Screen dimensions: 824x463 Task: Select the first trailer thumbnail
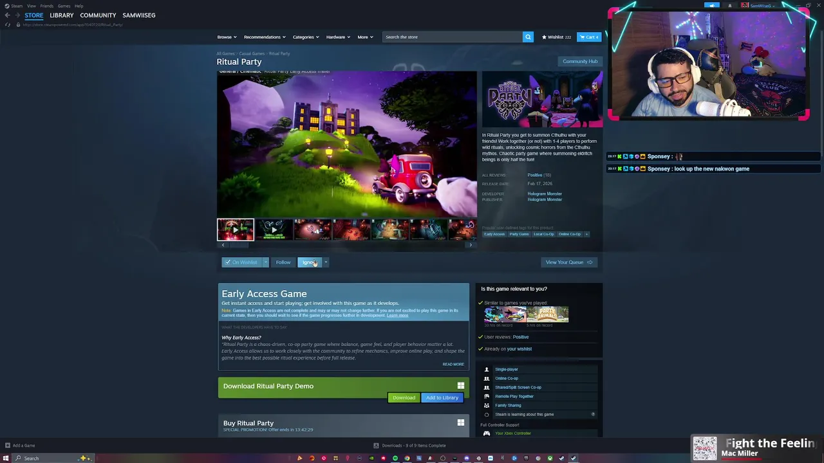coord(236,230)
